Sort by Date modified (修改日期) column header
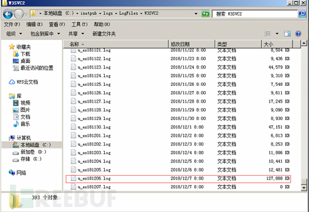The height and width of the screenshot is (212, 309). [x=192, y=44]
